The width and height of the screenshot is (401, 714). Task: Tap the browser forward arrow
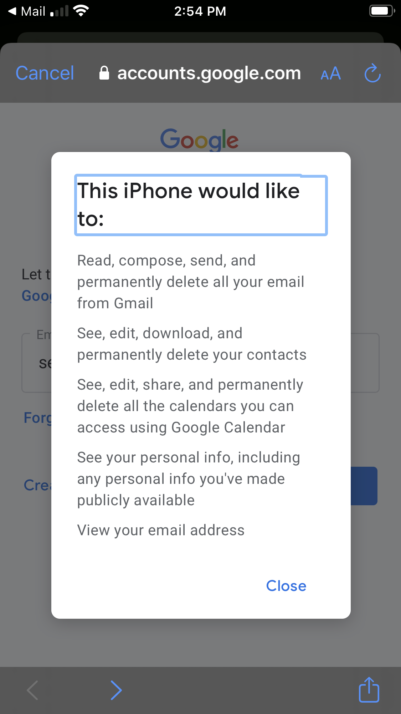[x=116, y=690]
